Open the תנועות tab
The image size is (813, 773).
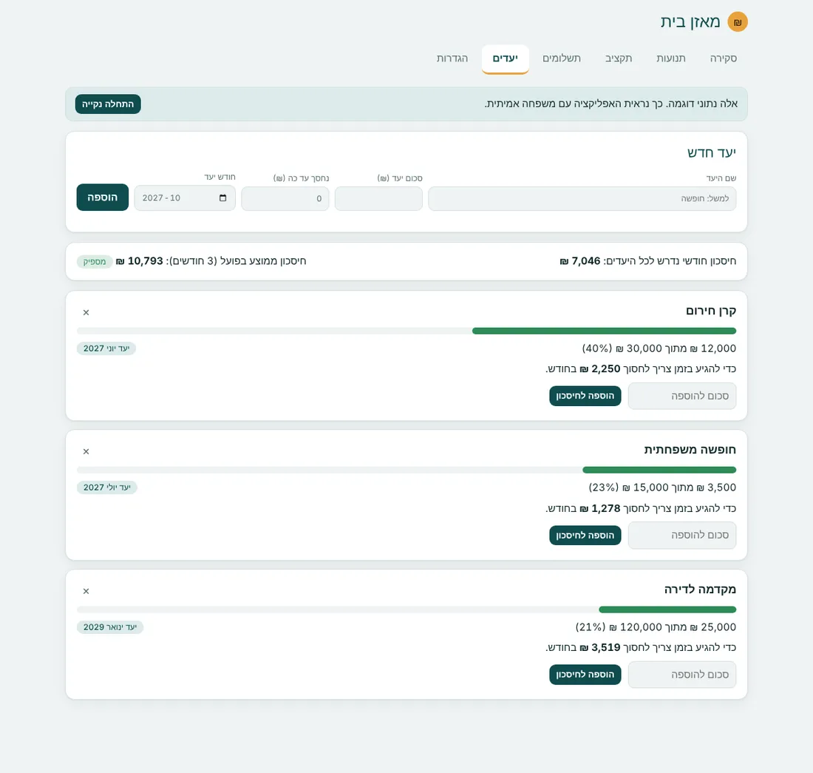pyautogui.click(x=671, y=58)
